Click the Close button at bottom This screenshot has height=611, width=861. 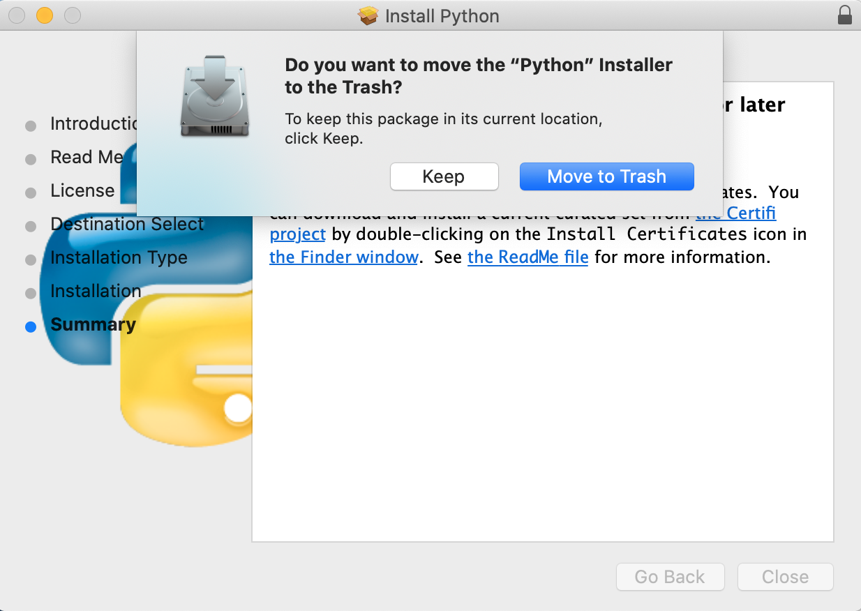(x=785, y=577)
